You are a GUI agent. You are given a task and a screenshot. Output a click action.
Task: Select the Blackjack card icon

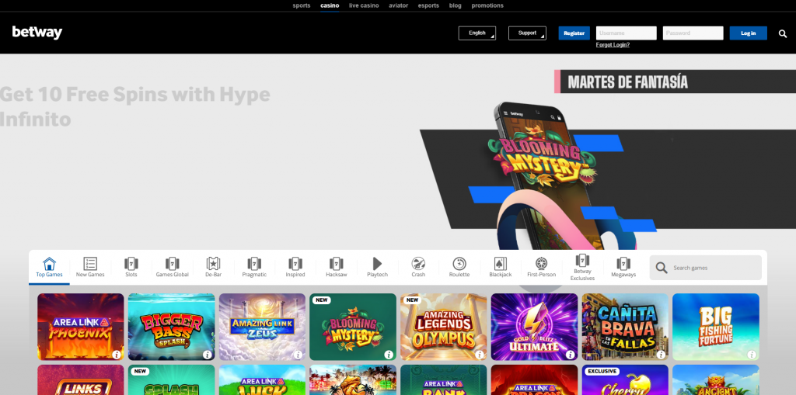point(501,264)
